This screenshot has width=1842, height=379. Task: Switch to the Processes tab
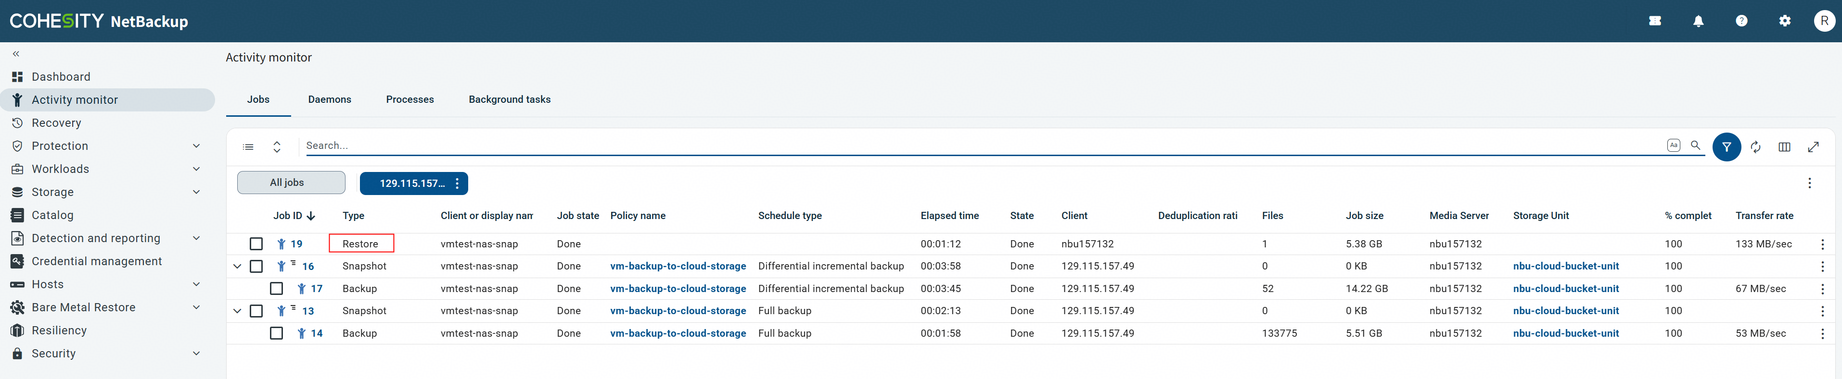coord(409,99)
